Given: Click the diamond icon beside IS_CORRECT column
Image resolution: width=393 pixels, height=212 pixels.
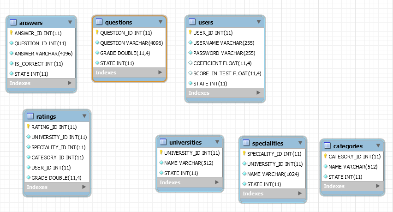Looking at the screenshot, I should click(11, 63).
